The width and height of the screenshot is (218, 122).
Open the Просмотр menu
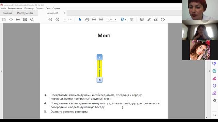29,8
